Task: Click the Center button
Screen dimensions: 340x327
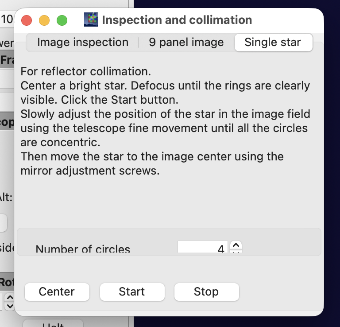Action: pos(57,292)
